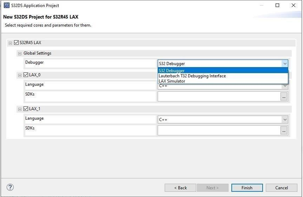The image size is (303, 197).
Task: Cancel the project creation dialog
Action: [281, 188]
